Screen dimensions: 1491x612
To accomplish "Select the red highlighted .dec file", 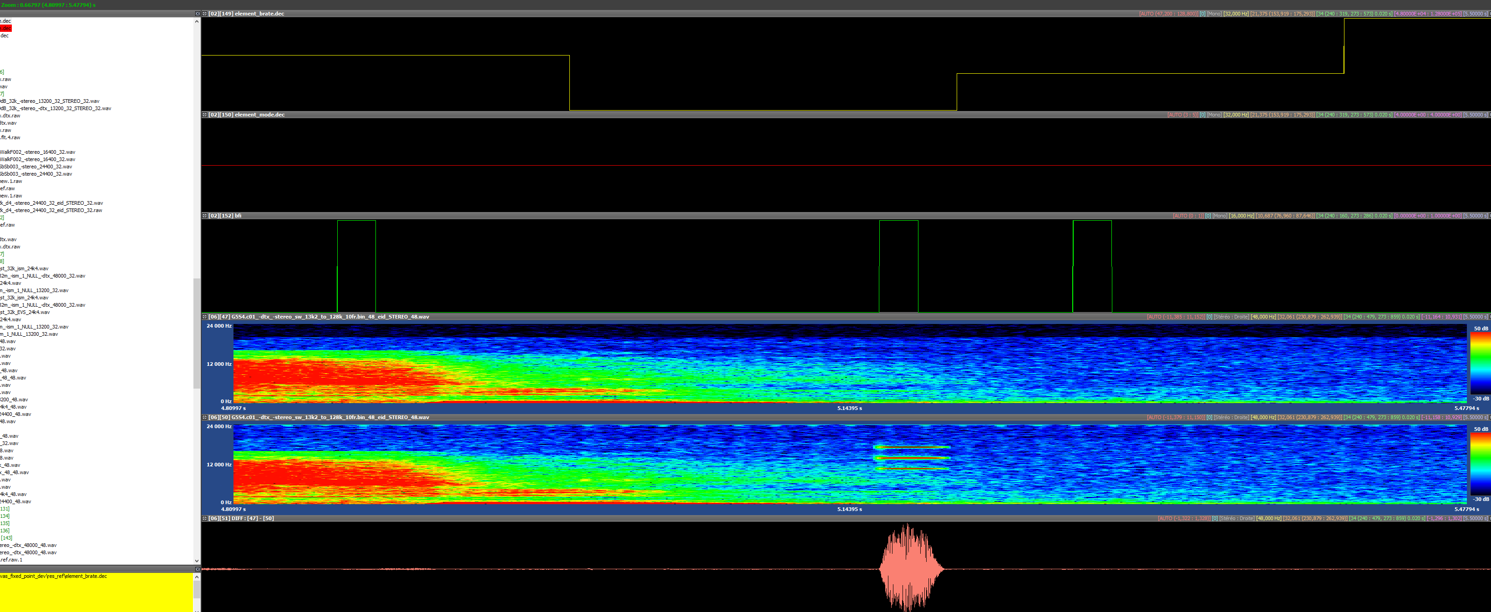I will [5, 28].
